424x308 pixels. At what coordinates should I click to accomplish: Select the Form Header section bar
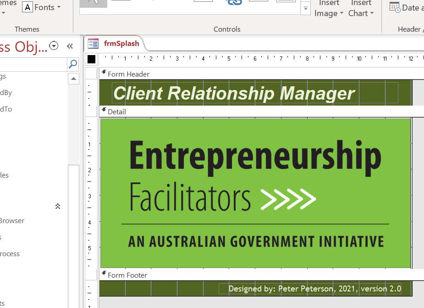point(261,74)
